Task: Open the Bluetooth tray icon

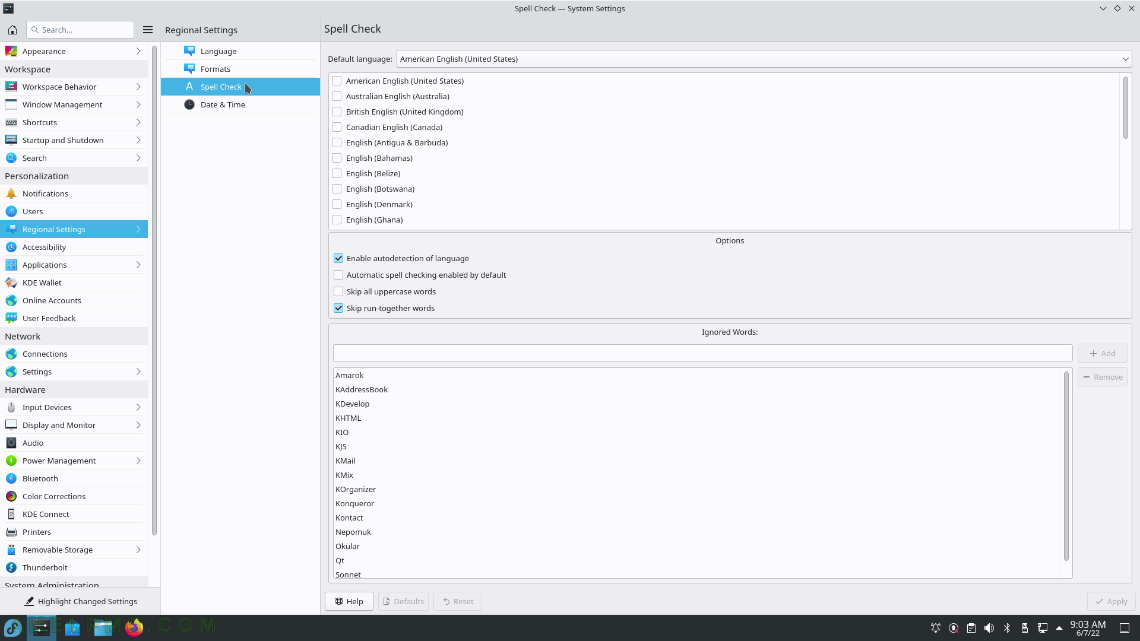Action: (1007, 628)
